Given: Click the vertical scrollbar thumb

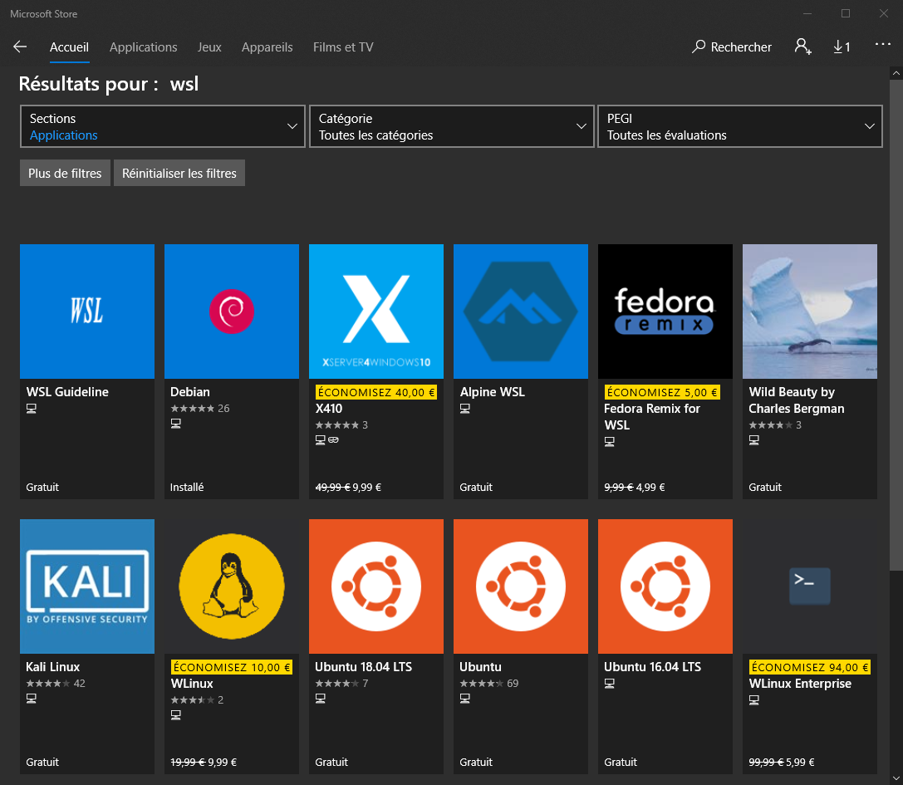Looking at the screenshot, I should [x=896, y=326].
